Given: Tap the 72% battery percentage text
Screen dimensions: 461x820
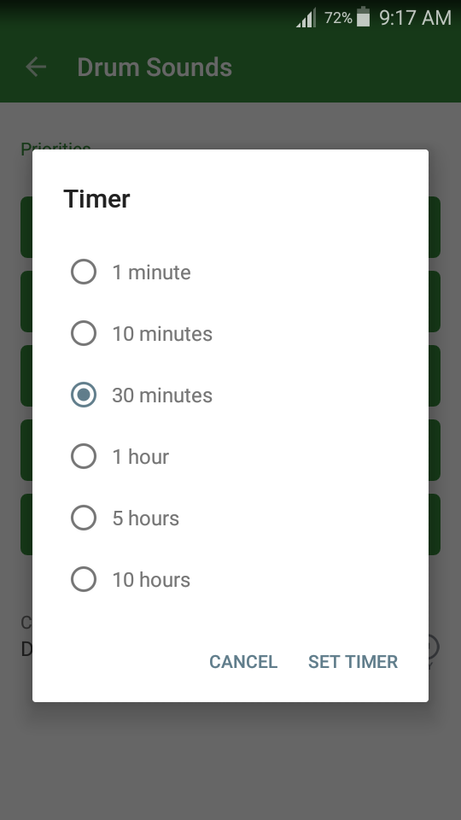Looking at the screenshot, I should pos(338,18).
